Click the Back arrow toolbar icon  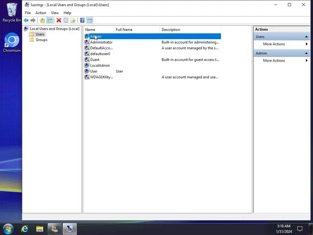pyautogui.click(x=26, y=20)
